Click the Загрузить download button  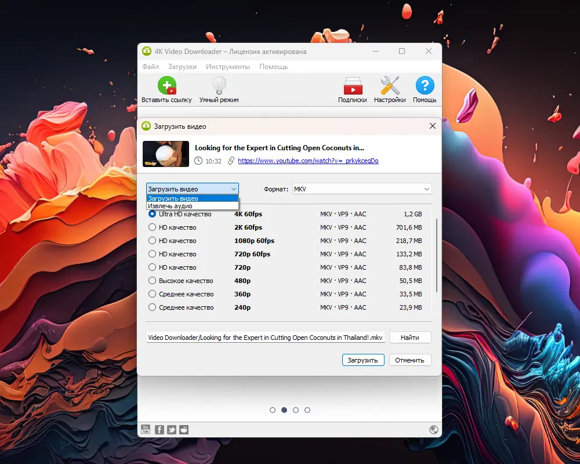point(363,360)
